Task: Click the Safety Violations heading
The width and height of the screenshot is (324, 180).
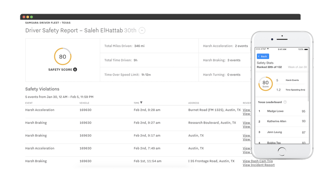Action: pyautogui.click(x=42, y=89)
